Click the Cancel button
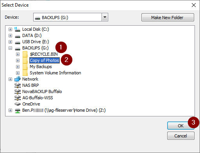 pyautogui.click(x=181, y=136)
